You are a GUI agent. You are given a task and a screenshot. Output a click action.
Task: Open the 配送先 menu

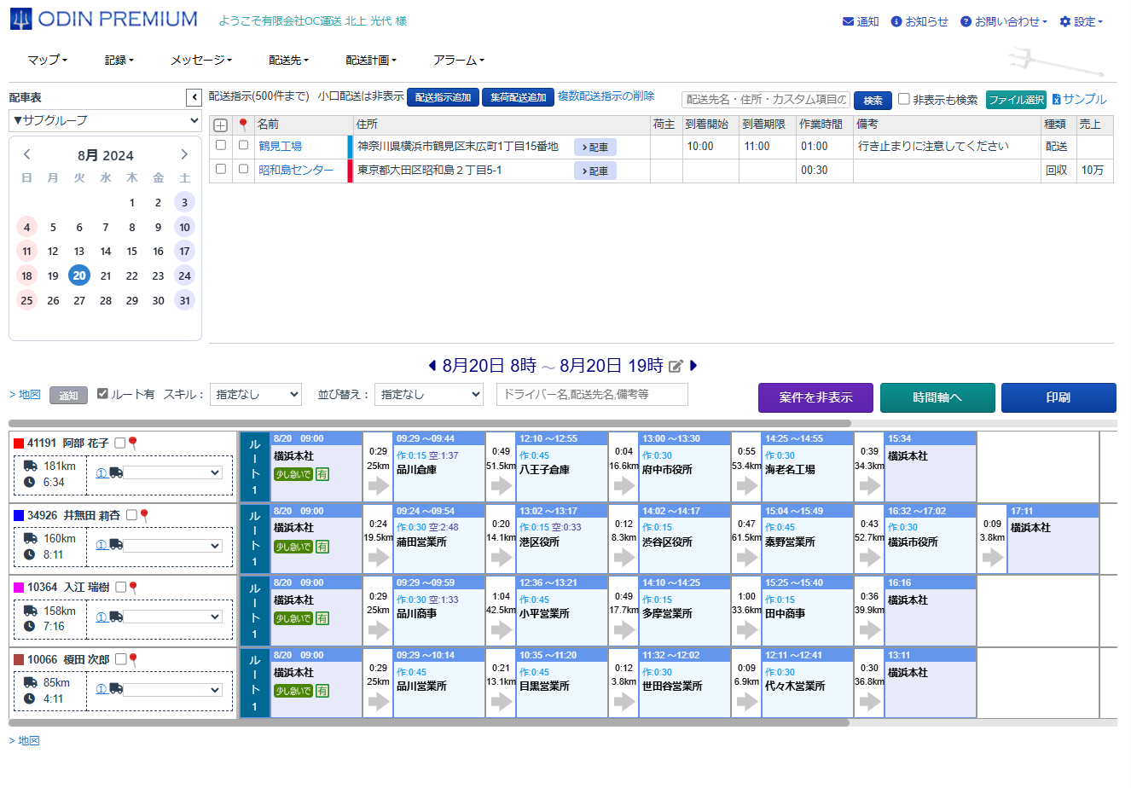(288, 60)
